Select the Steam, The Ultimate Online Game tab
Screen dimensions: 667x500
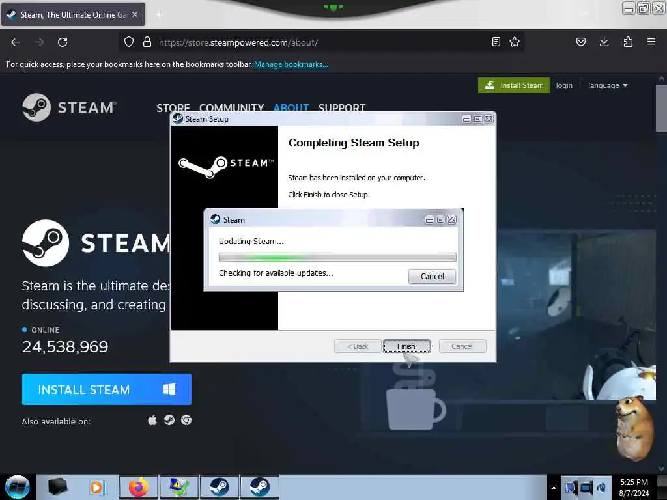[x=73, y=14]
